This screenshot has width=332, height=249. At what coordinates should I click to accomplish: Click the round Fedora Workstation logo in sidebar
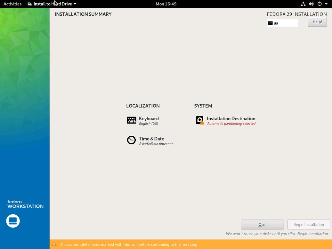[x=13, y=221]
